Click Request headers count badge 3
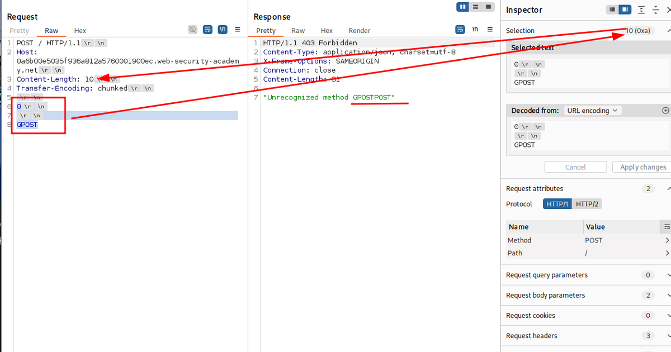The width and height of the screenshot is (671, 352). click(648, 336)
